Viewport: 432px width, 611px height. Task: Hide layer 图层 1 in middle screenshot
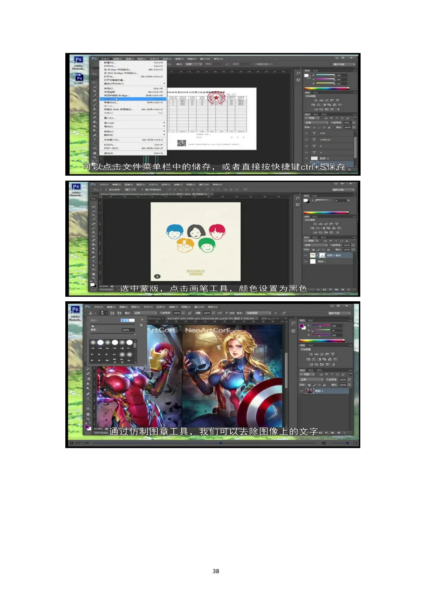(306, 262)
